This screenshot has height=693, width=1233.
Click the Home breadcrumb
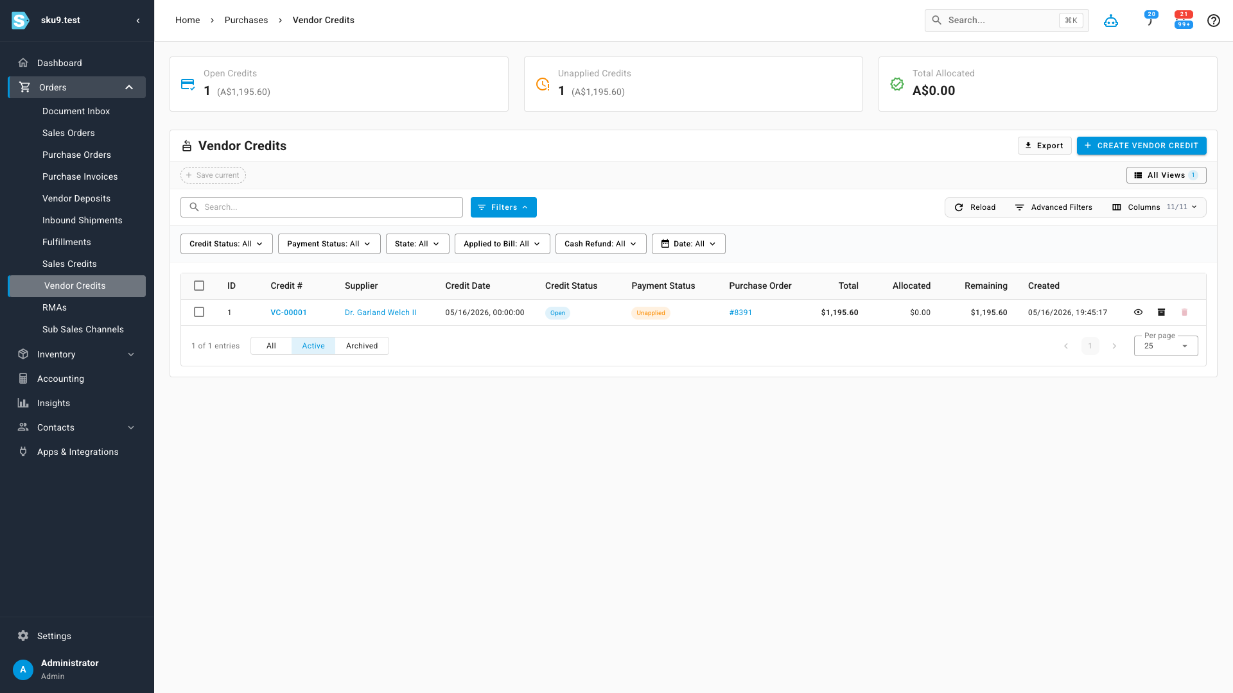pos(188,21)
